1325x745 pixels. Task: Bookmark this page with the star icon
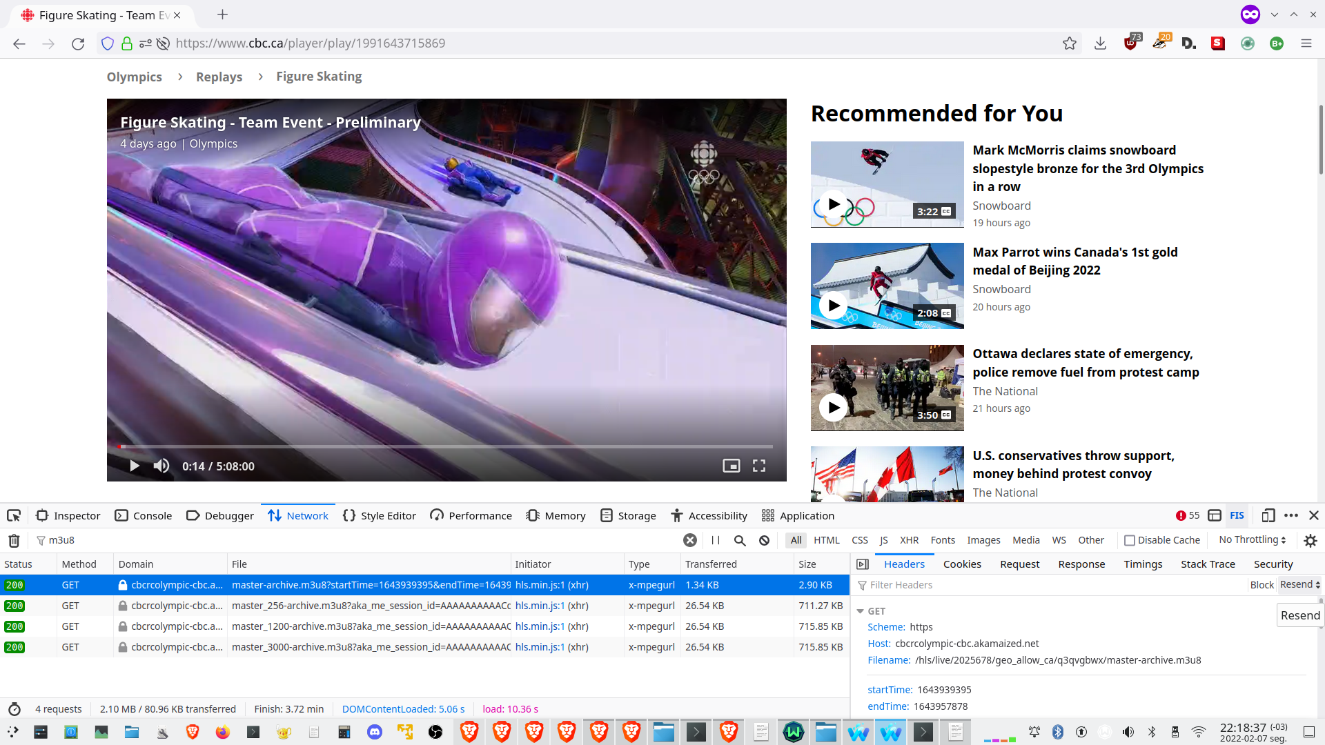click(1070, 43)
